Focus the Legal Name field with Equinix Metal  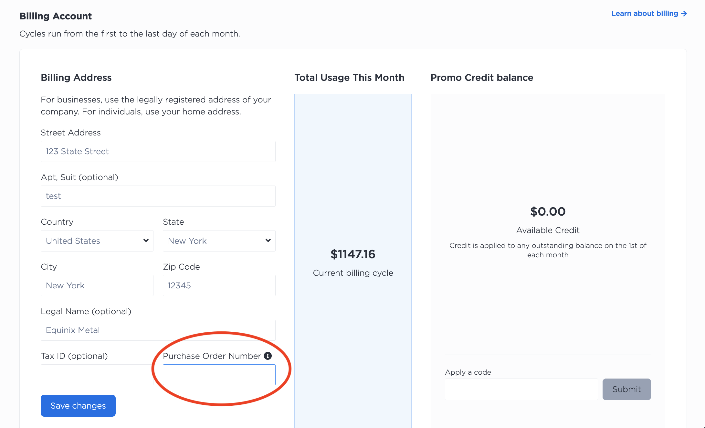pos(158,330)
